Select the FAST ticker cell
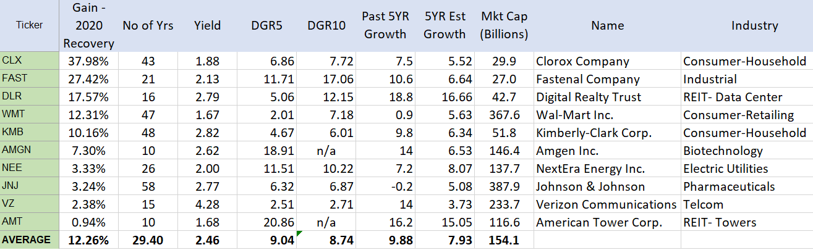Viewport: 813px width, 250px height. [30, 79]
